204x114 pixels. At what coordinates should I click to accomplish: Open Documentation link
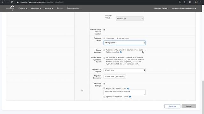click(73, 8)
